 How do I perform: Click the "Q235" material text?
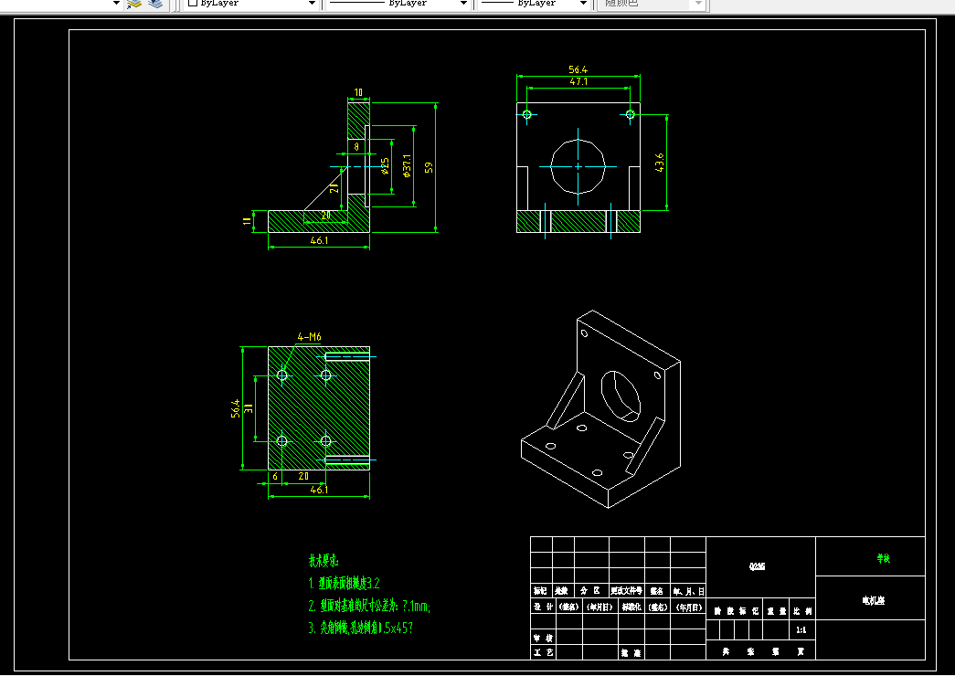(x=757, y=566)
